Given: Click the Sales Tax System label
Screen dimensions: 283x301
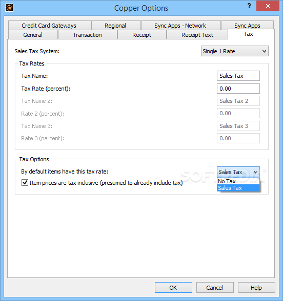Looking at the screenshot, I should (x=37, y=51).
